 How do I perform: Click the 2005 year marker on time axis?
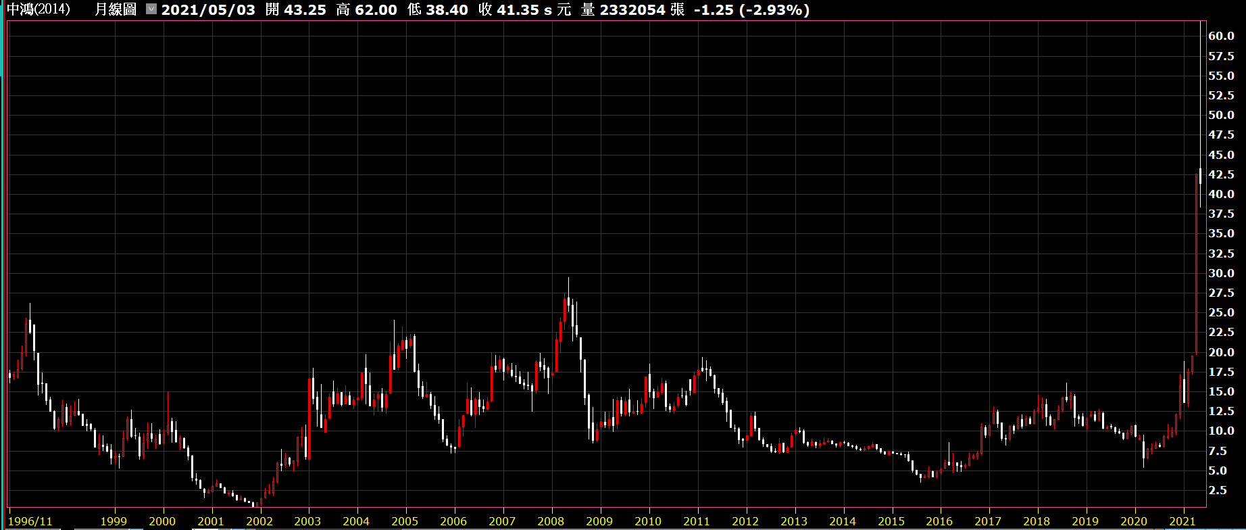(405, 521)
